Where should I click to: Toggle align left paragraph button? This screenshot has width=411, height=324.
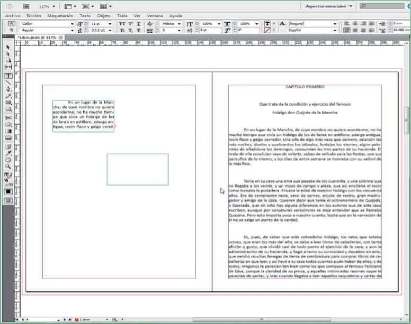346,24
